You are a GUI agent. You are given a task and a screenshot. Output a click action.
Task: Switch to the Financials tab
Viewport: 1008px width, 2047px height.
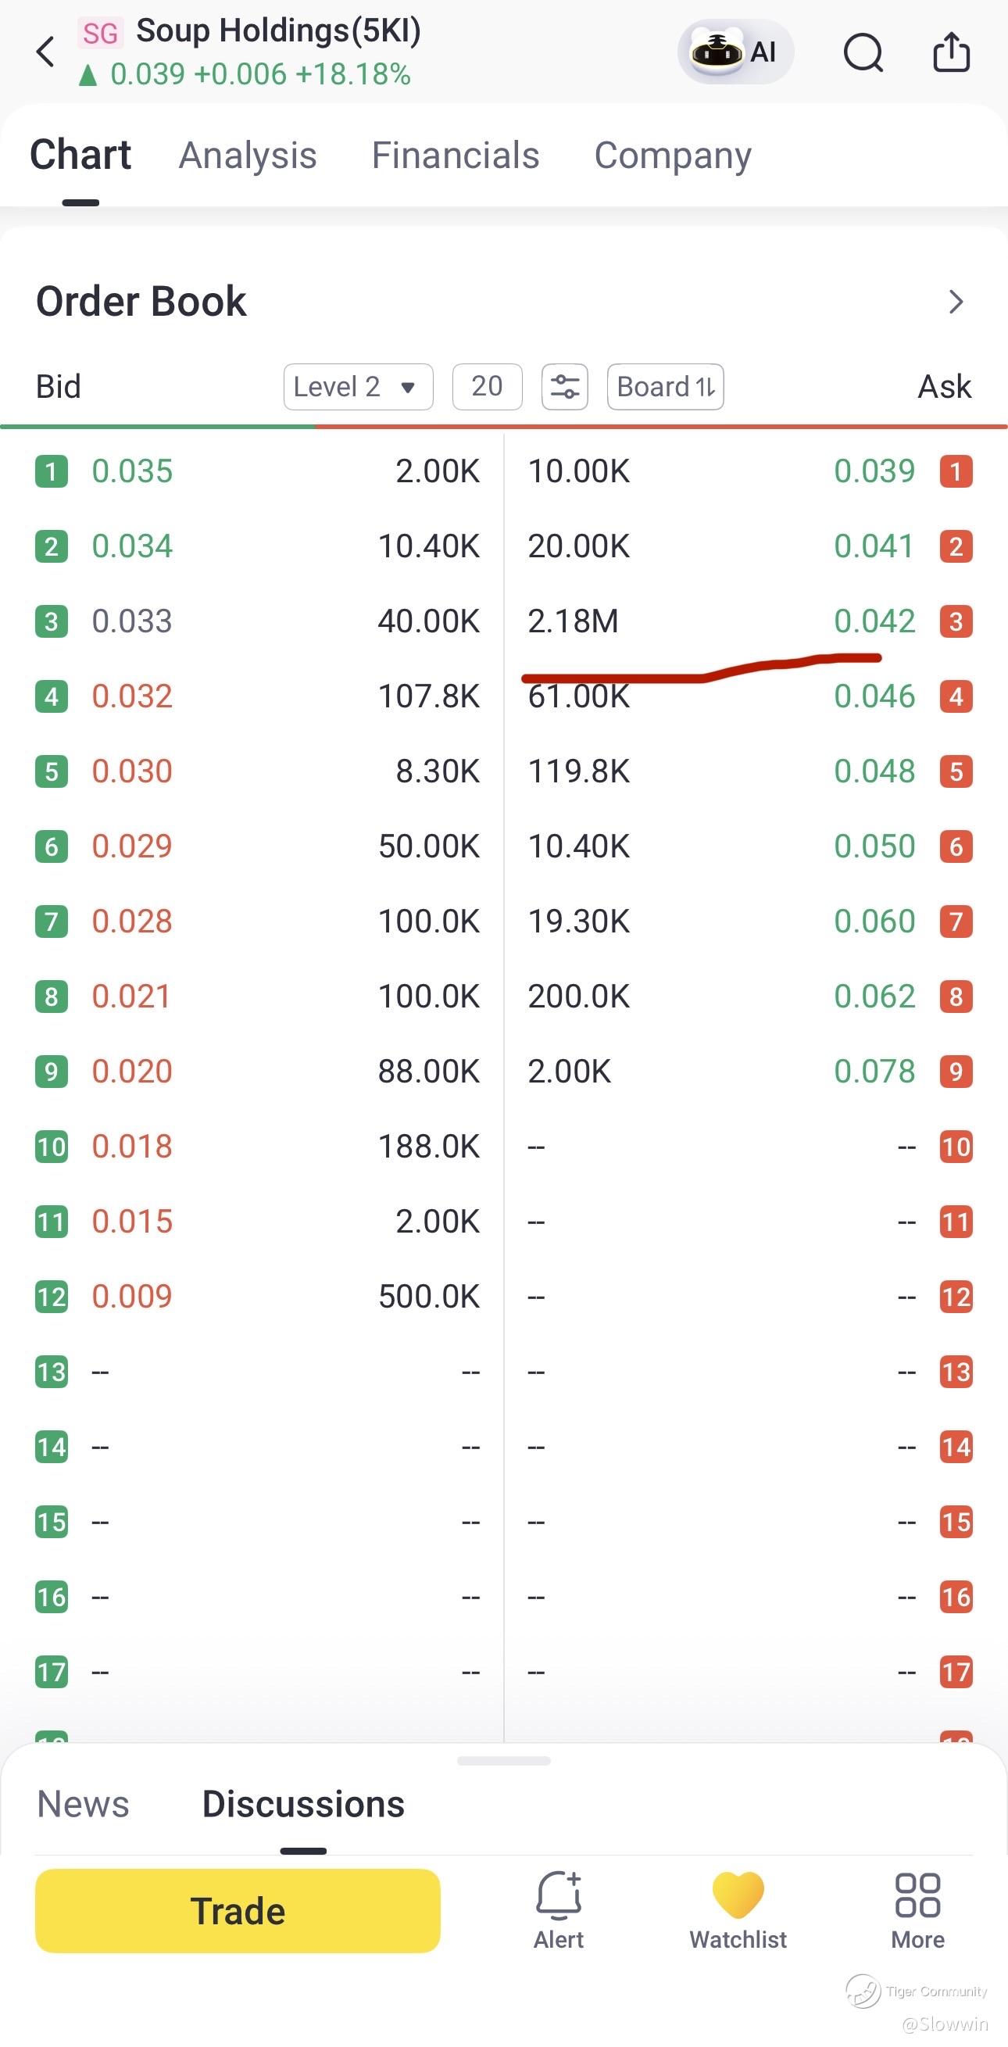(455, 156)
